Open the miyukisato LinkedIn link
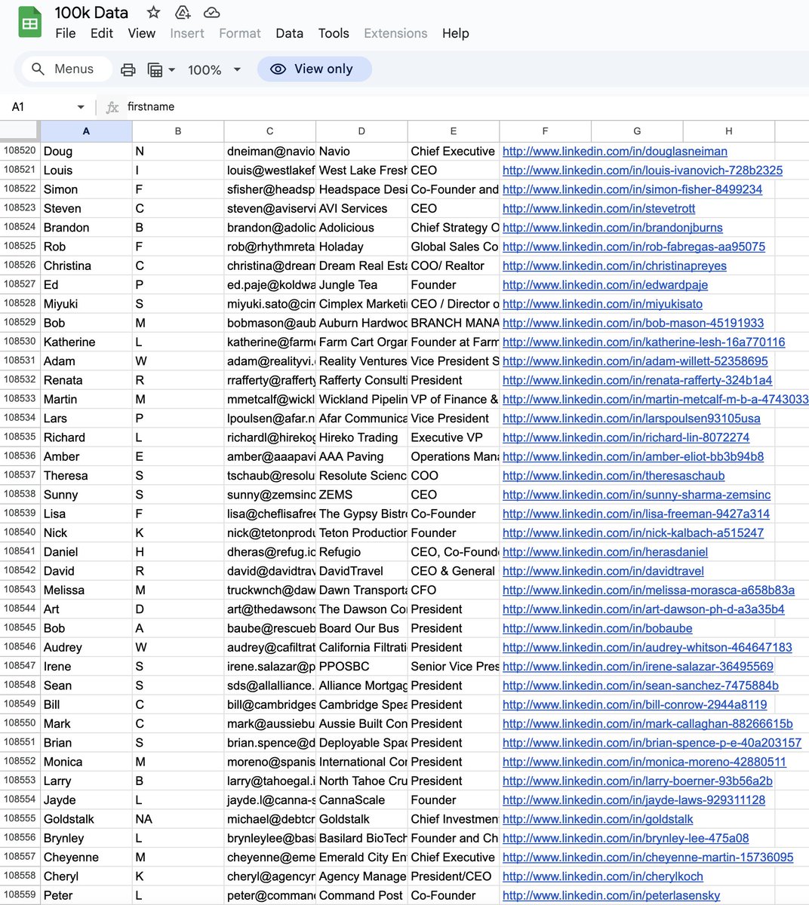The image size is (809, 905). [602, 304]
